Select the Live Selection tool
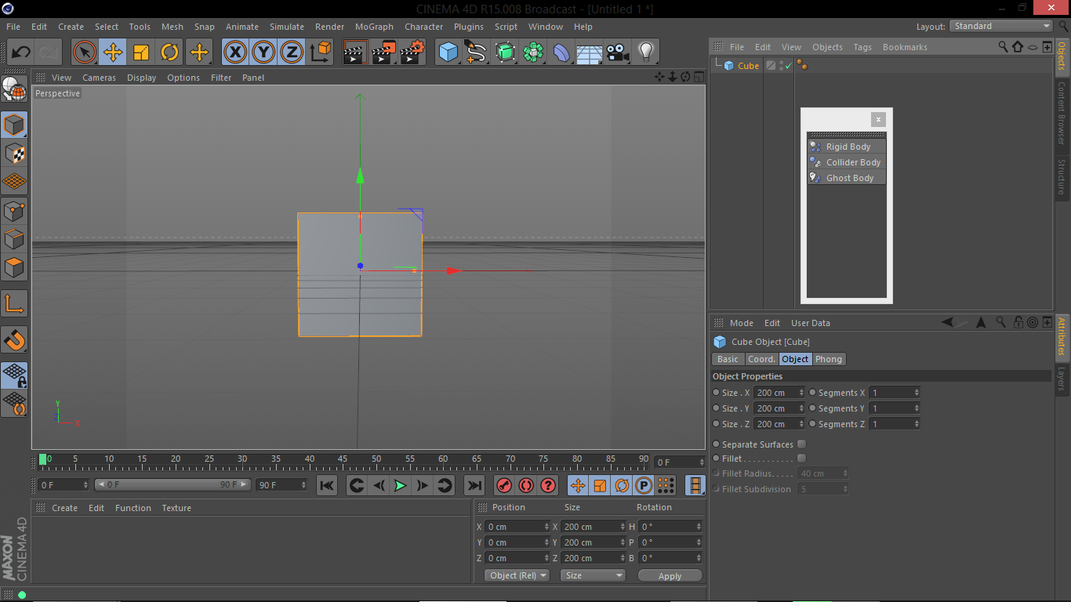 [85, 53]
